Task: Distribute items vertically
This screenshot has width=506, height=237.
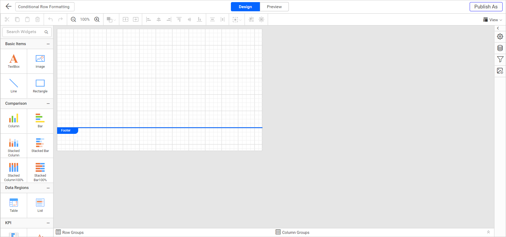Action: 212,19
